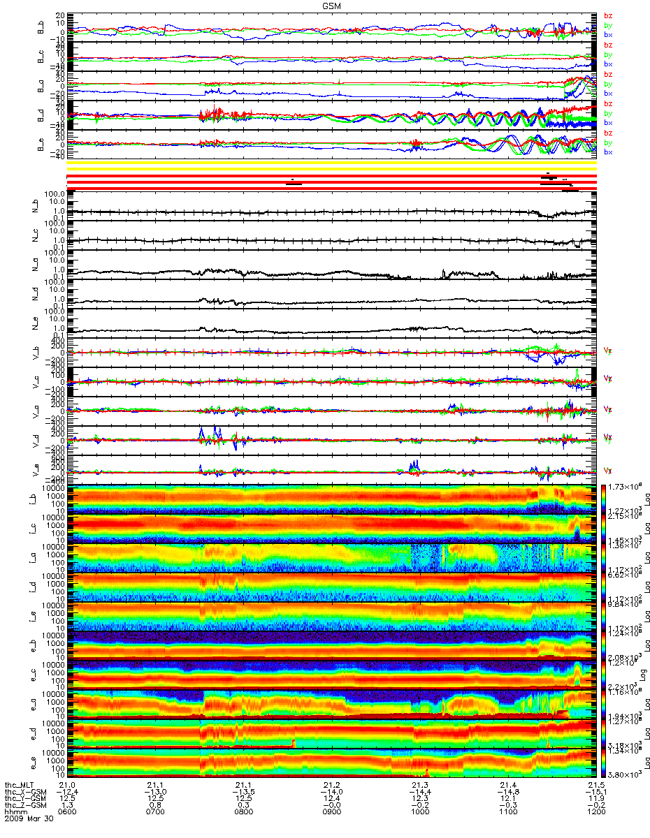The image size is (650, 838).
Task: Click the 1200 time tick label
Action: point(595,812)
